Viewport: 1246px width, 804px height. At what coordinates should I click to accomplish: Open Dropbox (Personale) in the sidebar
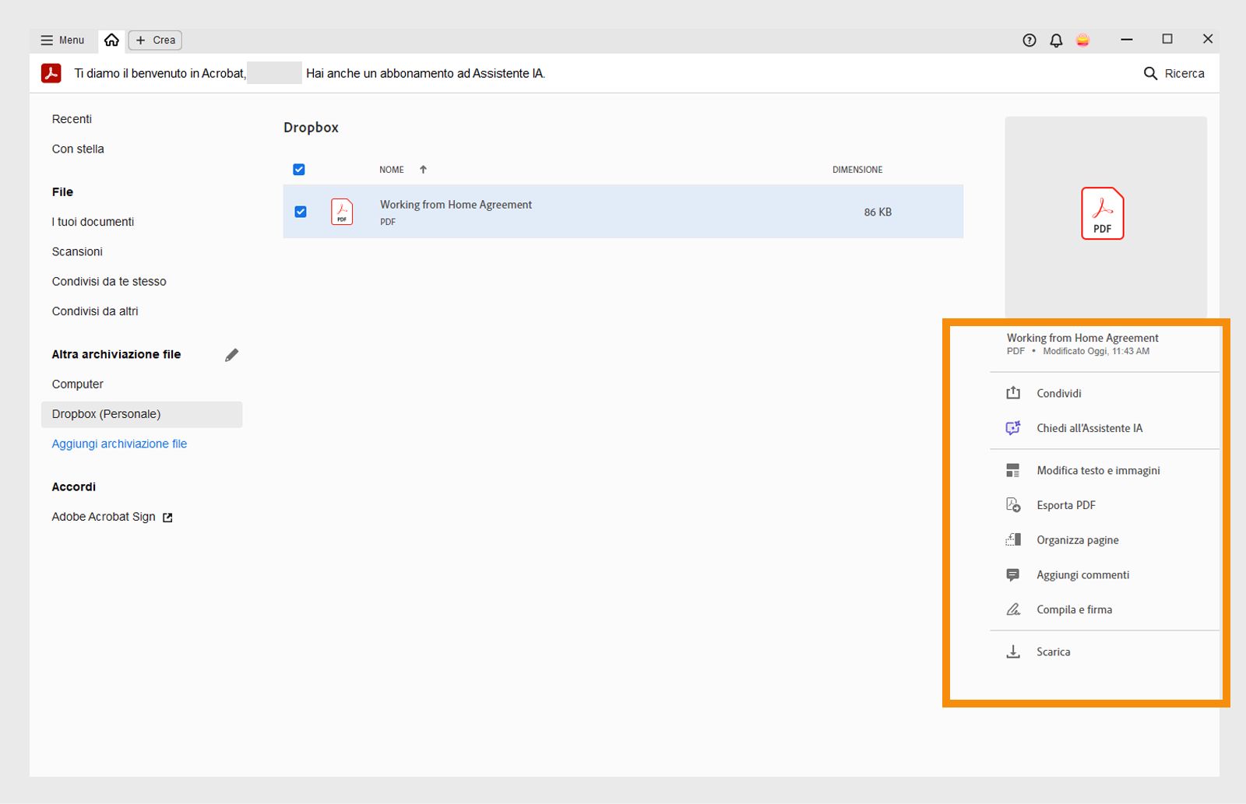pos(107,414)
